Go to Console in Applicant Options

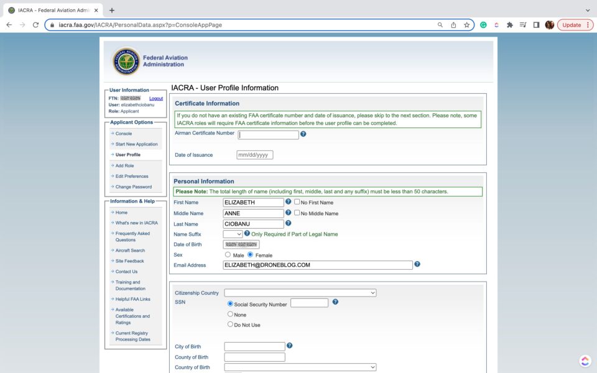pyautogui.click(x=124, y=134)
